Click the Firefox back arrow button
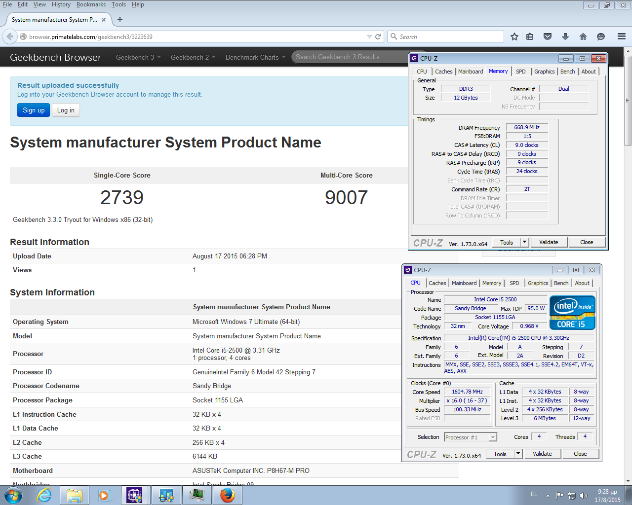The width and height of the screenshot is (632, 505). click(x=9, y=36)
